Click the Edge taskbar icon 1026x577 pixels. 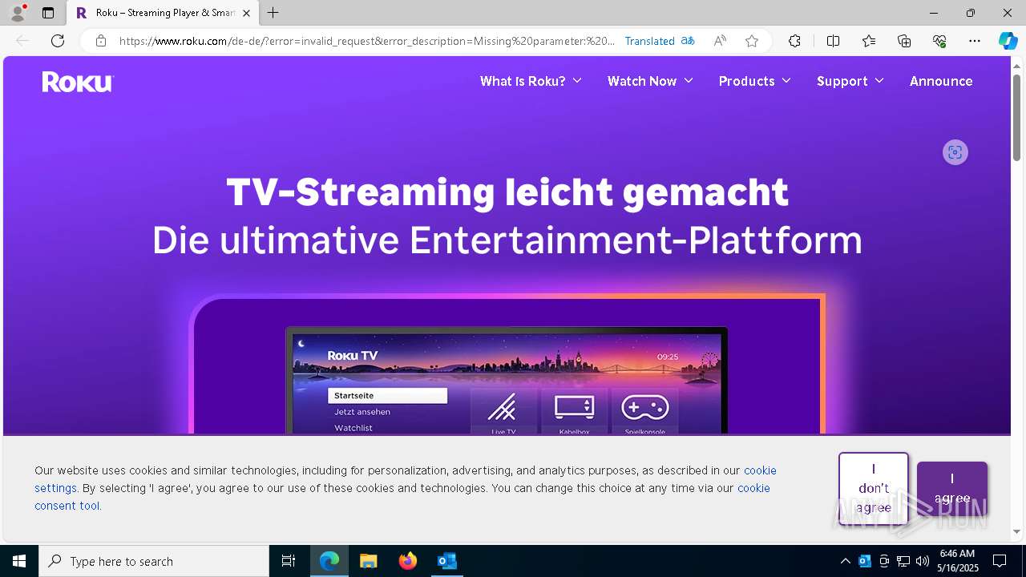(329, 561)
